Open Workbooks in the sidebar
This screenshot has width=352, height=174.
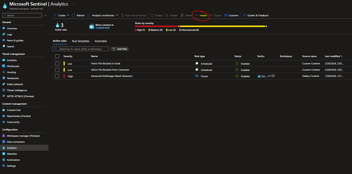[13, 66]
